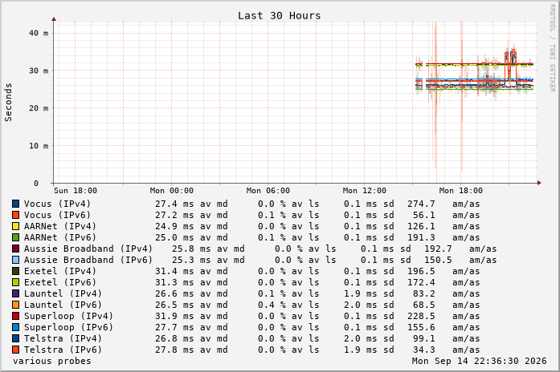Screen dimensions: 560x372
Task: Click the Mon 12:00 time axis label
Action: (364, 191)
